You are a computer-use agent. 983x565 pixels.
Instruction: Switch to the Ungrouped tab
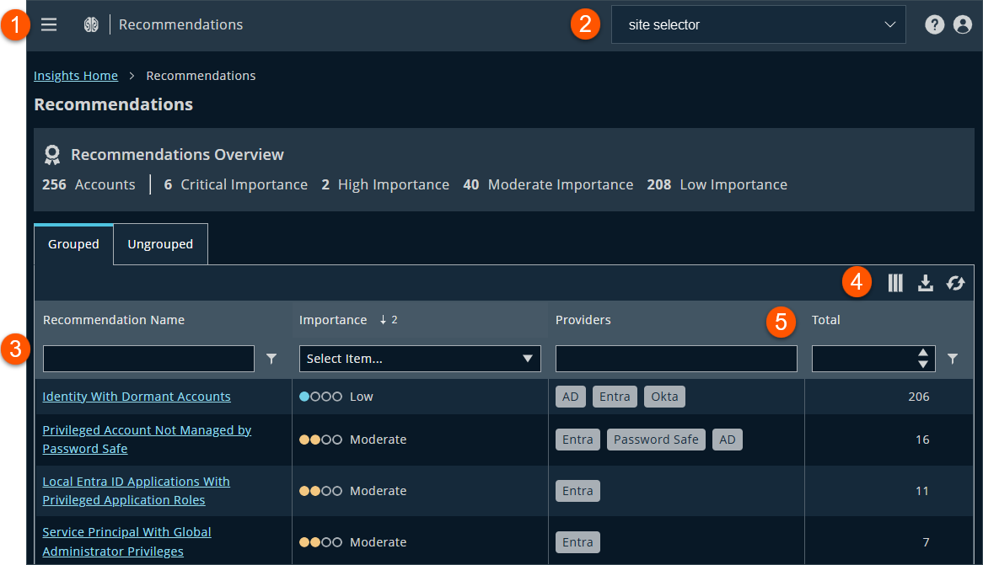159,243
